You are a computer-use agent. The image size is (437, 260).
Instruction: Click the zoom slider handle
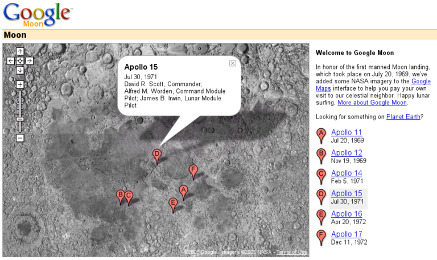(x=20, y=119)
